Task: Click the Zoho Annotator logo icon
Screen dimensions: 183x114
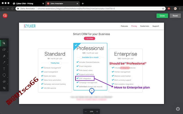Action: (x=5, y=16)
